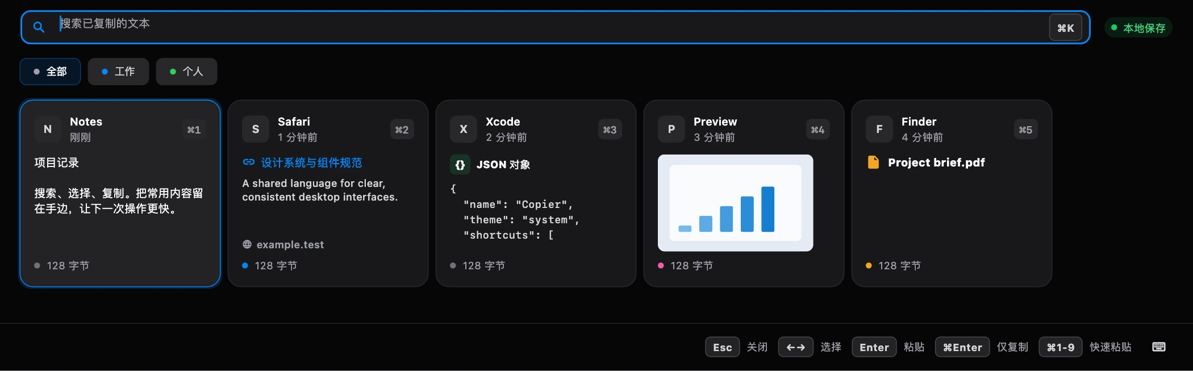Click the Safari app icon letter S
1193x371 pixels.
[256, 130]
